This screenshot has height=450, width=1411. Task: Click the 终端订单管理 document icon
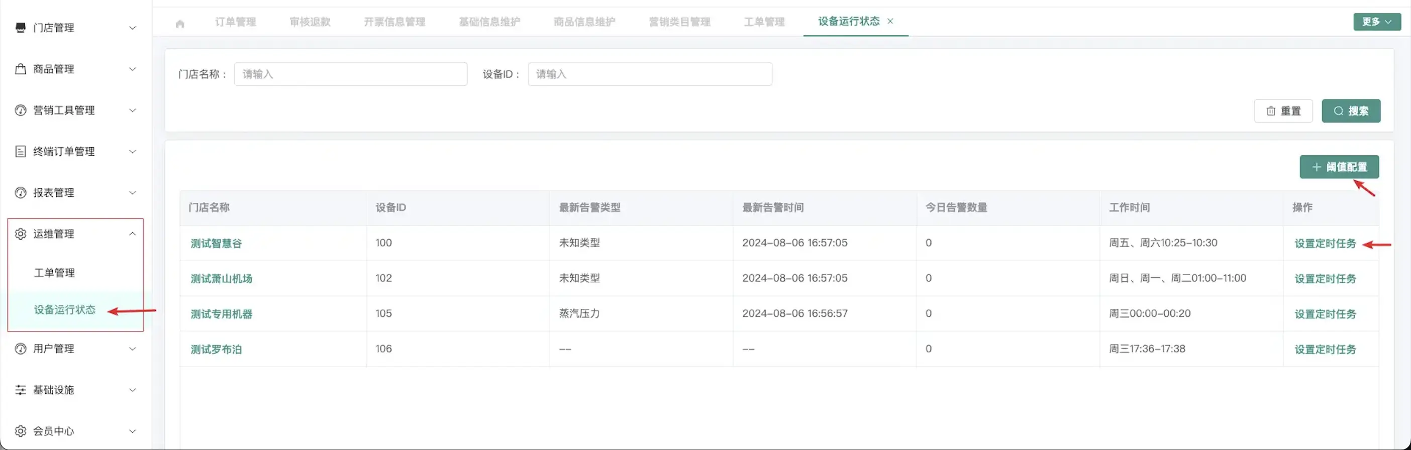[x=20, y=152]
